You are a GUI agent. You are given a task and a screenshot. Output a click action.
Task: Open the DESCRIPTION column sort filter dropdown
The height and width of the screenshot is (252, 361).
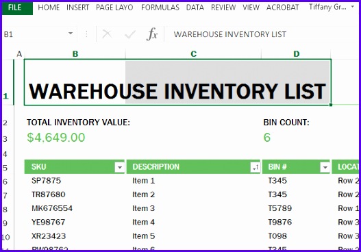[256, 167]
